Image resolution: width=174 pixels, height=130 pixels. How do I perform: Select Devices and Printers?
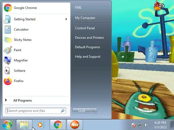(89, 38)
